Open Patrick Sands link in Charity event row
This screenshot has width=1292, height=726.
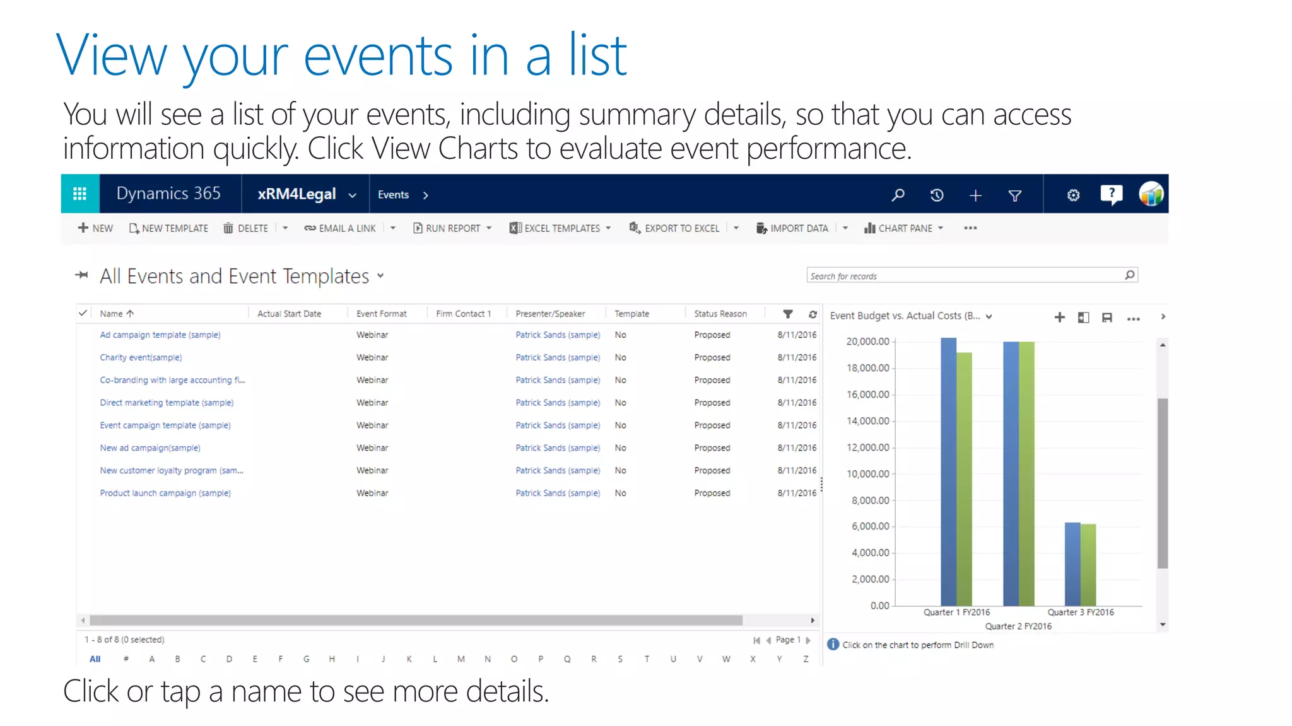[x=558, y=357]
